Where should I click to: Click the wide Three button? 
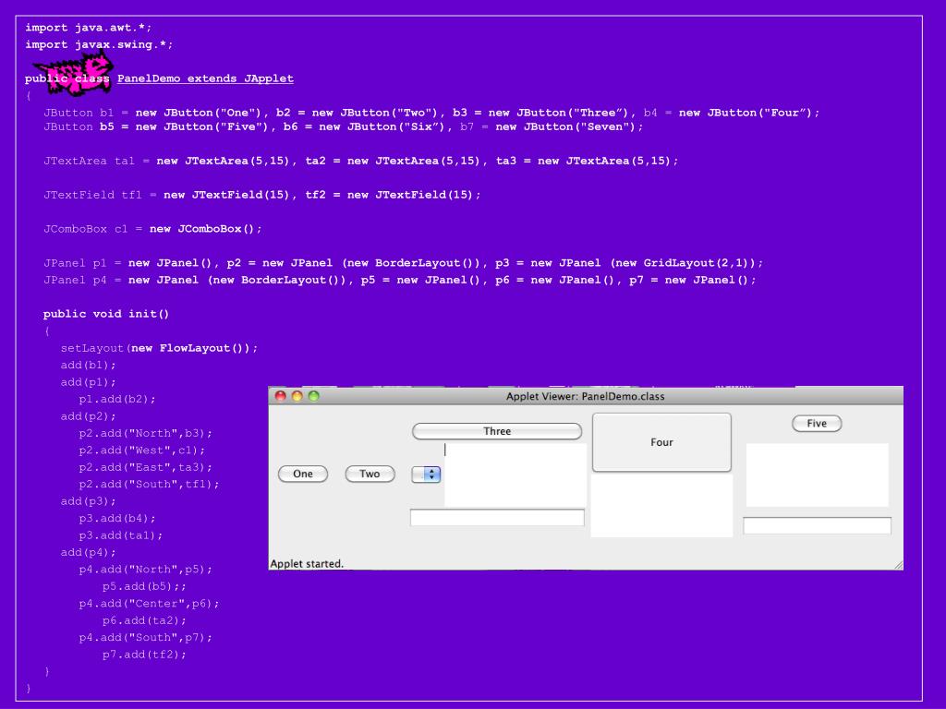tap(496, 431)
